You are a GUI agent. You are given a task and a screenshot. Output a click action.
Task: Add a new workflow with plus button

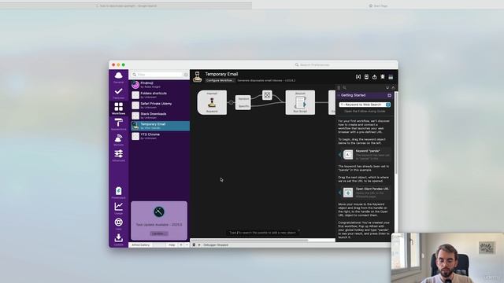tap(181, 244)
